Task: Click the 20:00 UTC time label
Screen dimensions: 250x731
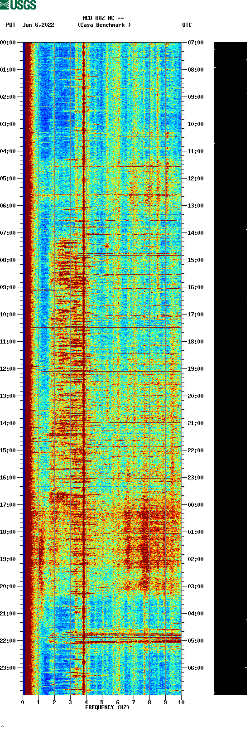Action: (x=196, y=396)
